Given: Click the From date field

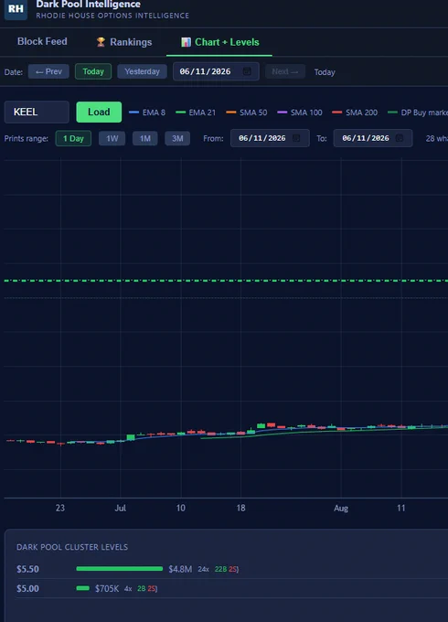Looking at the screenshot, I should pos(270,138).
